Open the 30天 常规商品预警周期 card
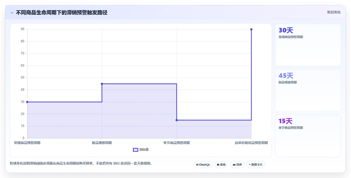351x178 pixels. (308, 45)
